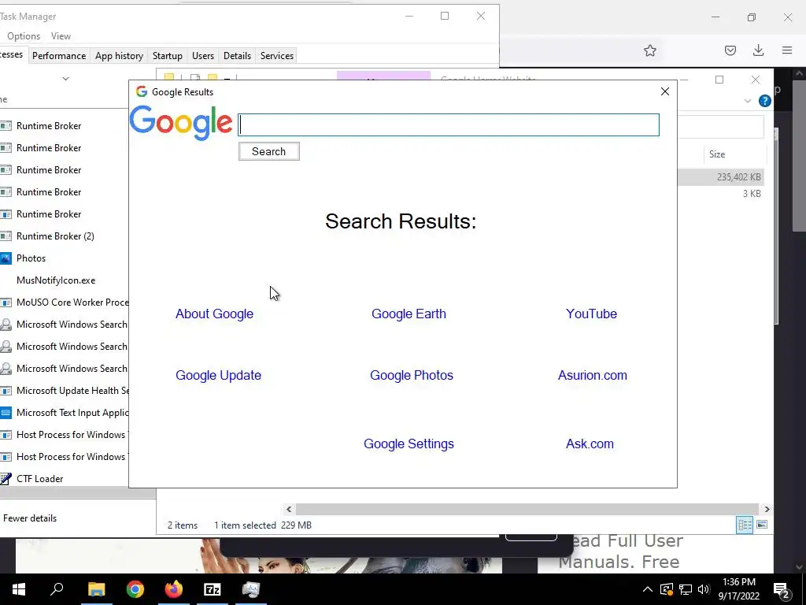Open Pocket save icon in Firefox
This screenshot has width=806, height=605.
point(730,50)
